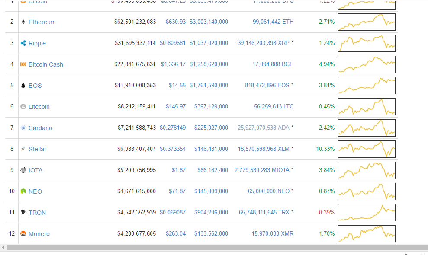This screenshot has height=255, width=428.
Task: Click Cardano supply 25,927,070,538 ADA
Action: pyautogui.click(x=264, y=127)
